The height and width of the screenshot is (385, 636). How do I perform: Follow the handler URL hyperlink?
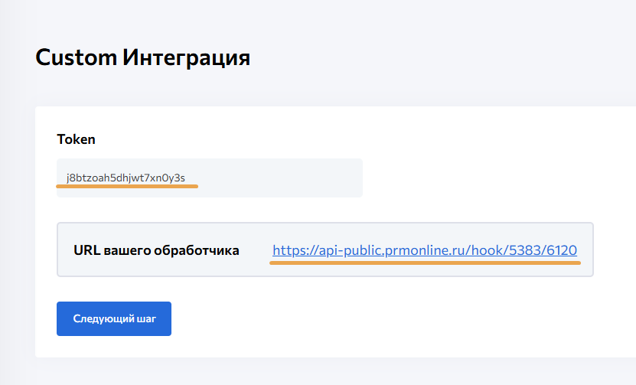(x=424, y=250)
